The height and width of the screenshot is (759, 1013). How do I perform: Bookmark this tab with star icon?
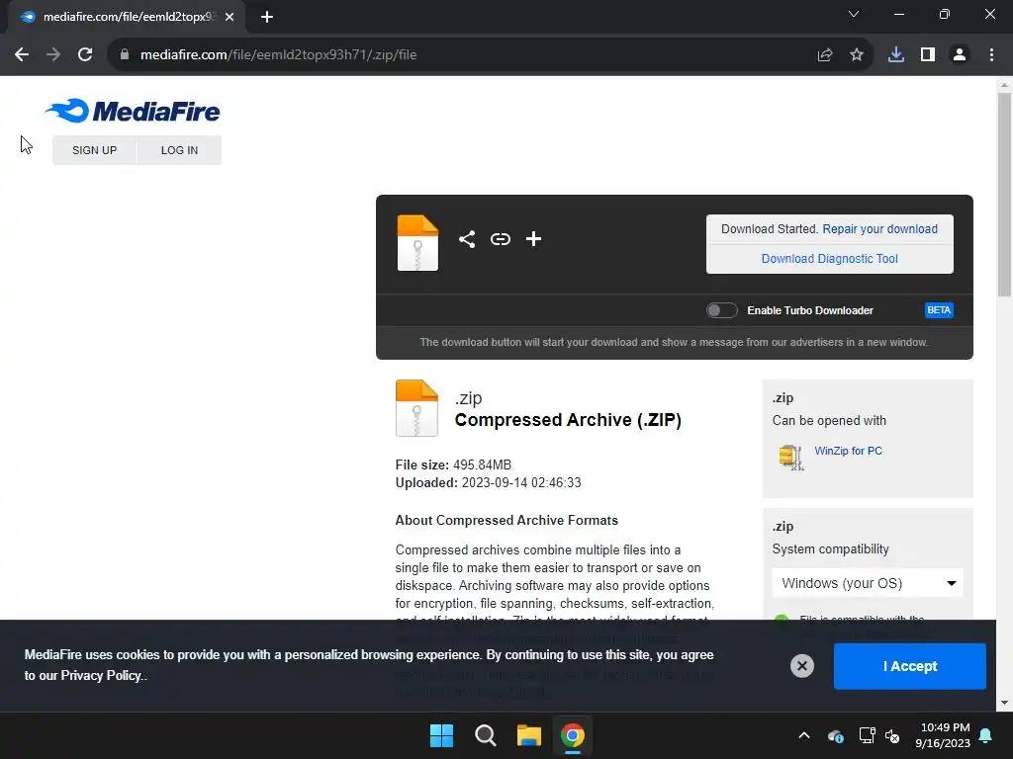(x=857, y=55)
